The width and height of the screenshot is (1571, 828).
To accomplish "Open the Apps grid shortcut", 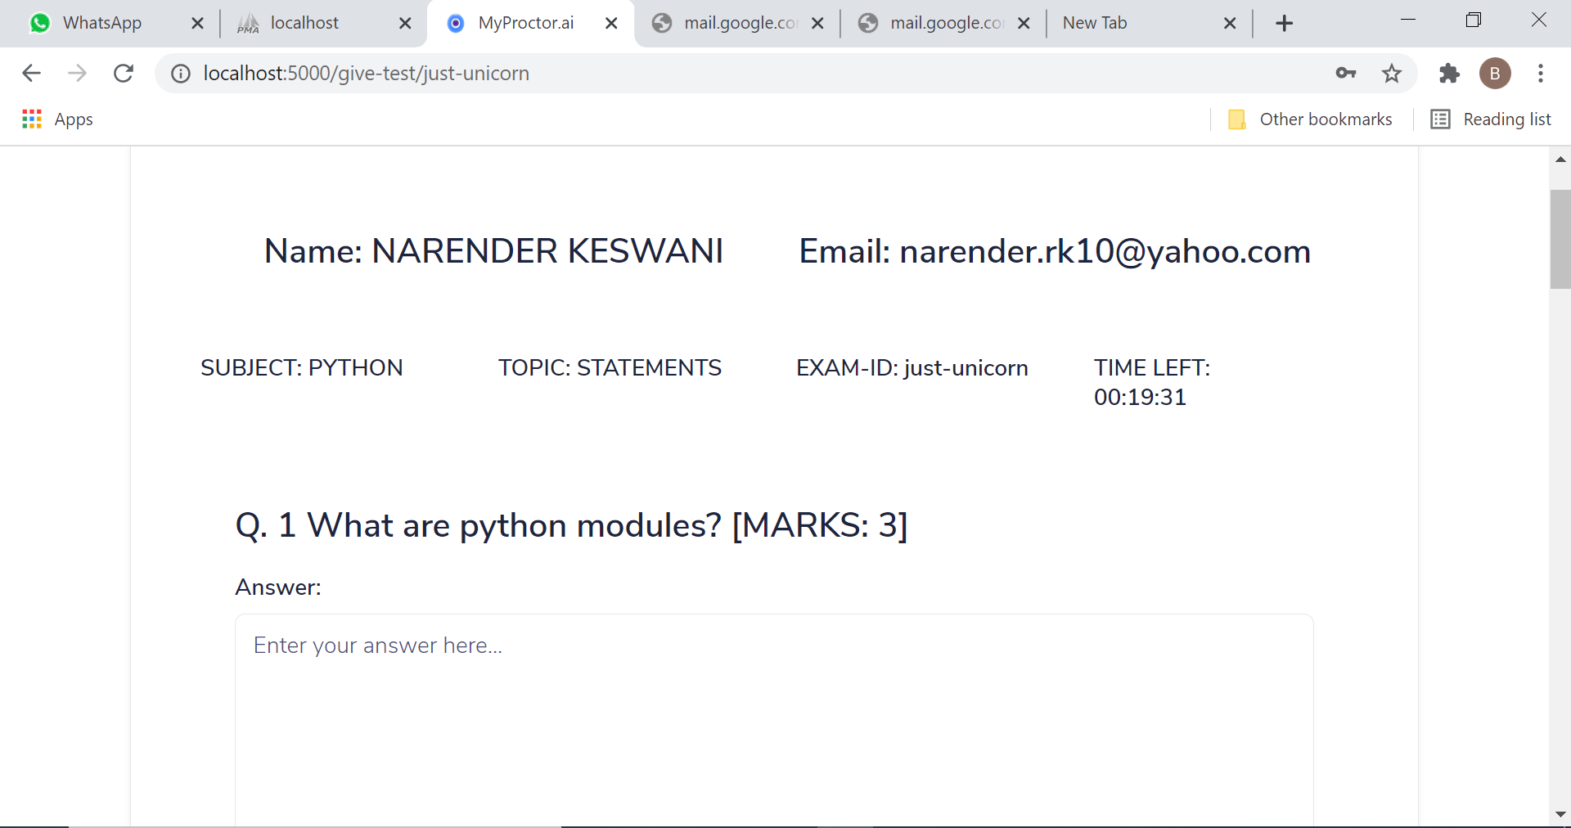I will pyautogui.click(x=57, y=119).
